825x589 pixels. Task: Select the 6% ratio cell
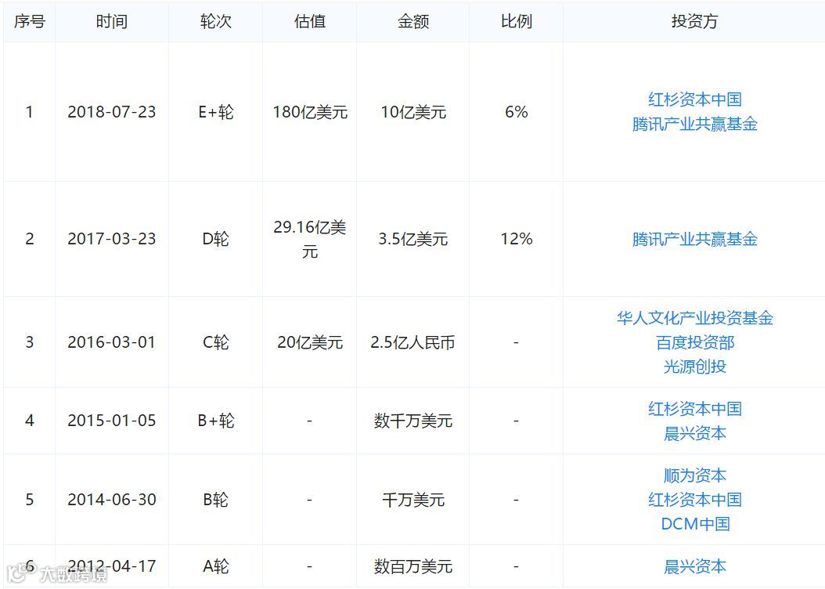pyautogui.click(x=516, y=112)
